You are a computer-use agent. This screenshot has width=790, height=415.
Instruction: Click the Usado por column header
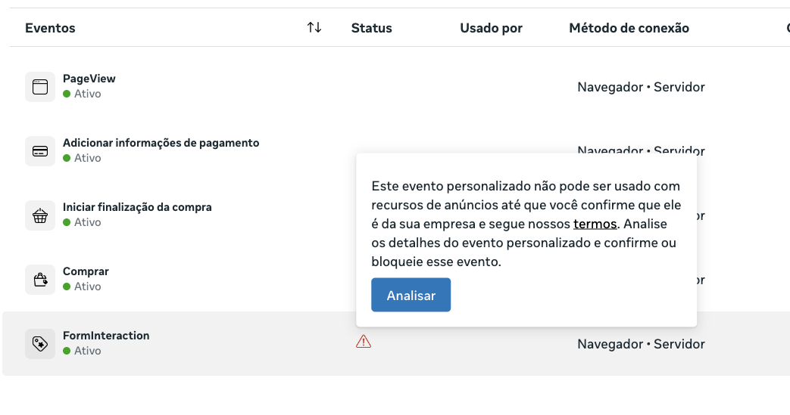tap(491, 28)
